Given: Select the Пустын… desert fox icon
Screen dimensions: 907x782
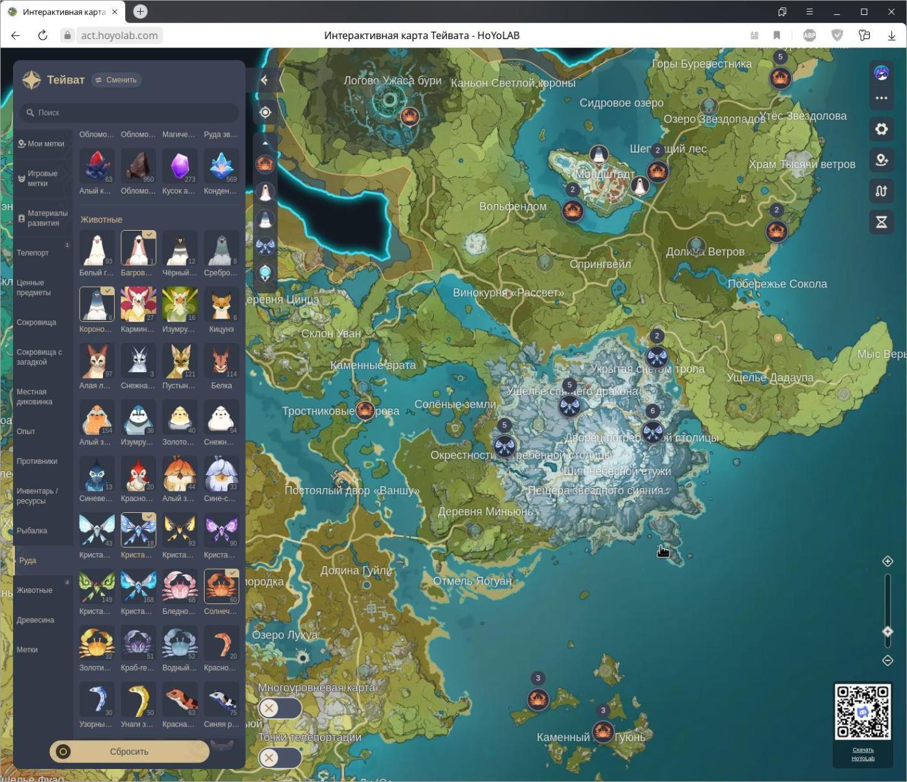Looking at the screenshot, I should click(180, 361).
